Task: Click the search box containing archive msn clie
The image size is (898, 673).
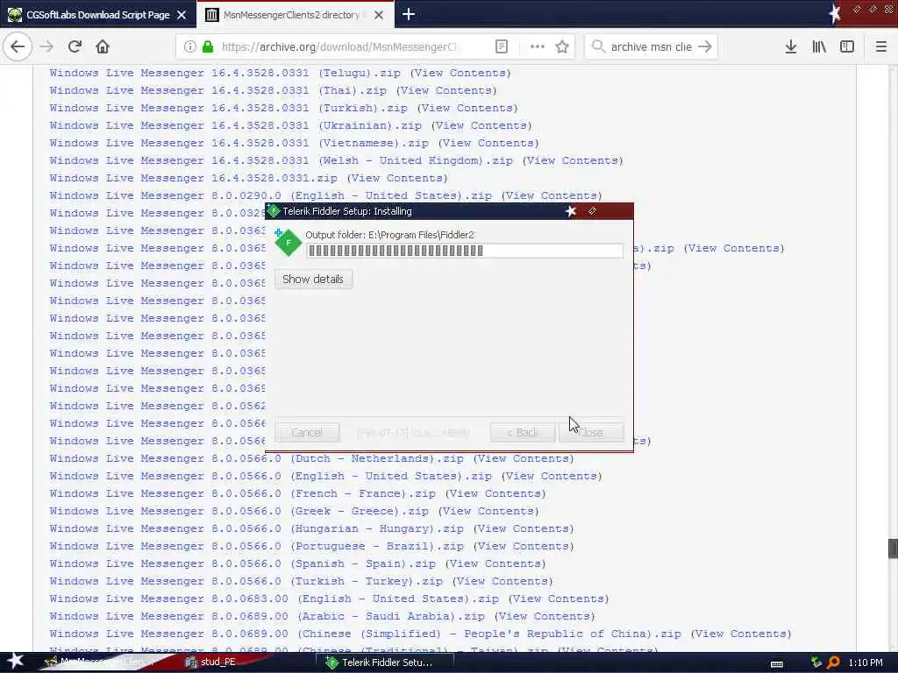Action: click(x=651, y=46)
